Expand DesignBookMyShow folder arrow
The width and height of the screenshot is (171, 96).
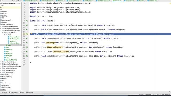click(x=1, y=26)
